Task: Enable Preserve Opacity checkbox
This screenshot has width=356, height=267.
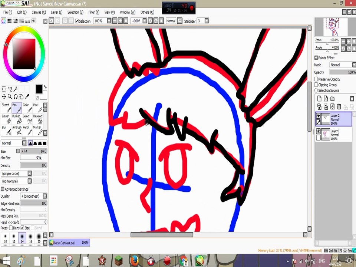Action: coord(316,79)
